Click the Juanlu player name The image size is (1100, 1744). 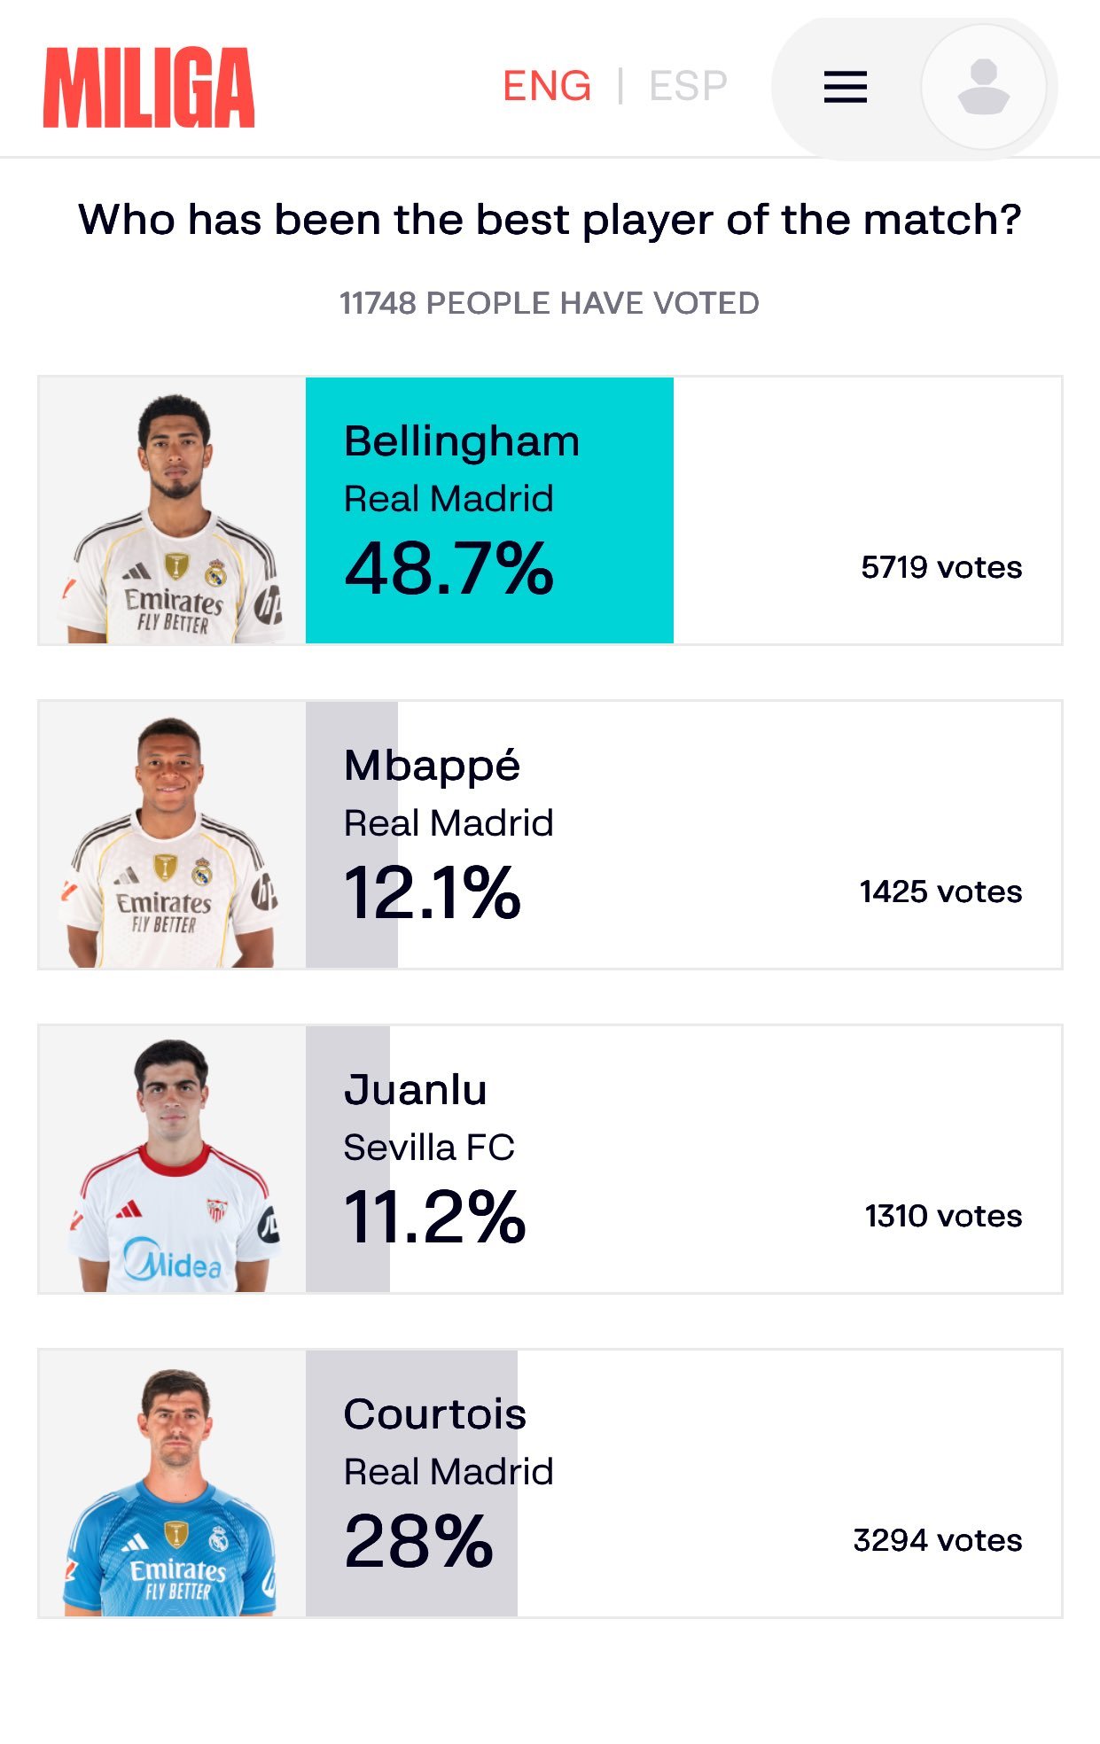click(416, 1090)
